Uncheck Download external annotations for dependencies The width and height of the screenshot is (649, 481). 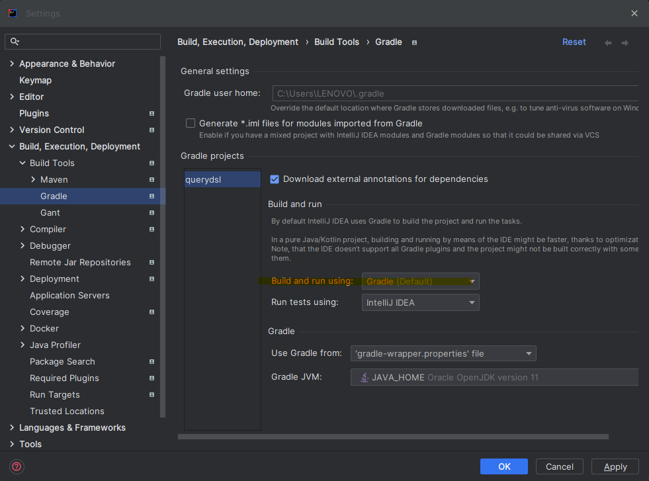[x=275, y=179]
